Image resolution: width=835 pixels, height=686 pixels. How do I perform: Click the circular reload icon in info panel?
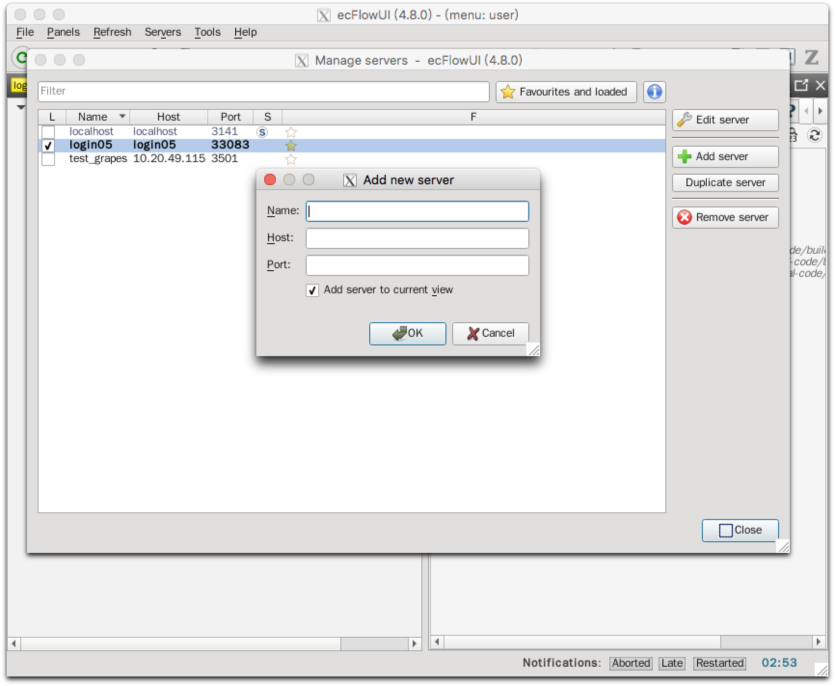[815, 135]
